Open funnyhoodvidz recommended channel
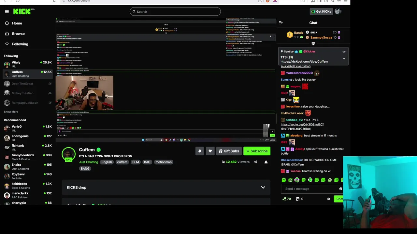The height and width of the screenshot is (234, 417). click(x=28, y=157)
